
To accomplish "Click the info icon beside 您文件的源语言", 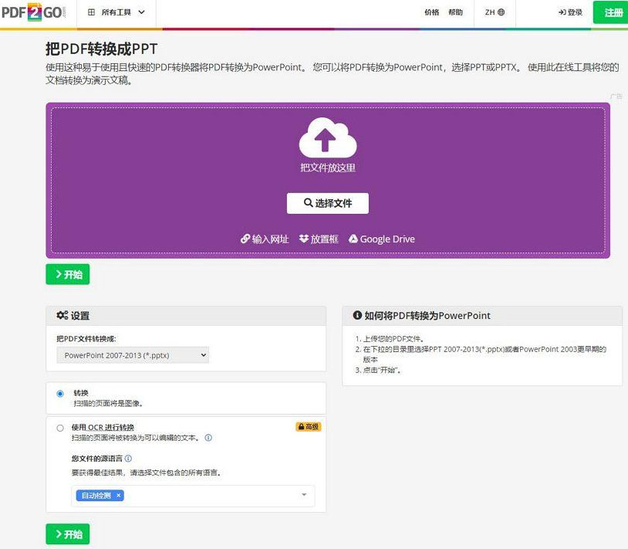I will (x=128, y=458).
